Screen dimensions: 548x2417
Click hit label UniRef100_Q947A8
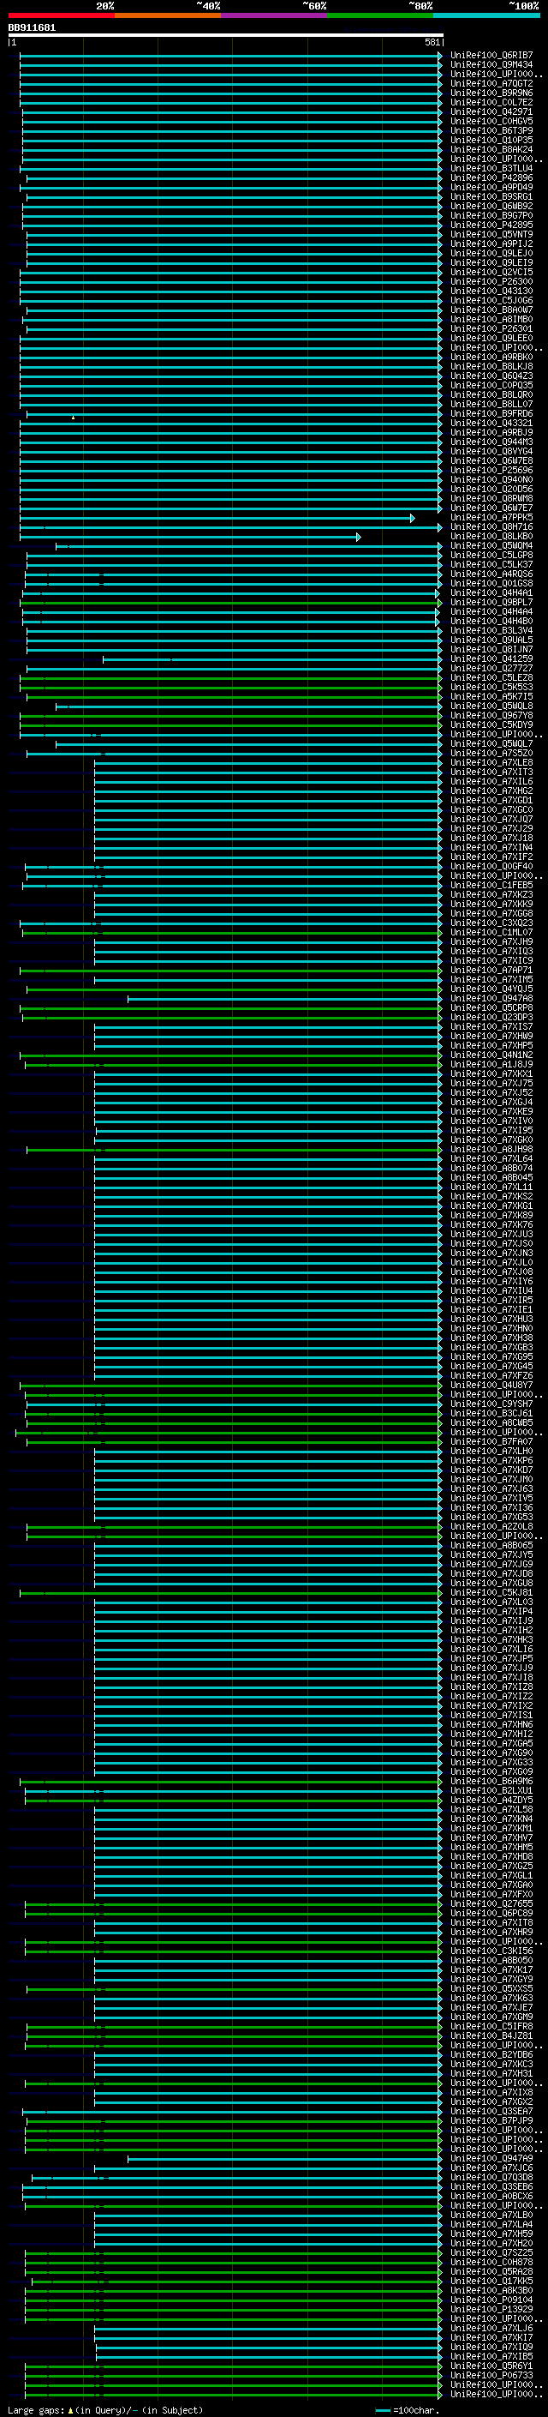pyautogui.click(x=491, y=999)
